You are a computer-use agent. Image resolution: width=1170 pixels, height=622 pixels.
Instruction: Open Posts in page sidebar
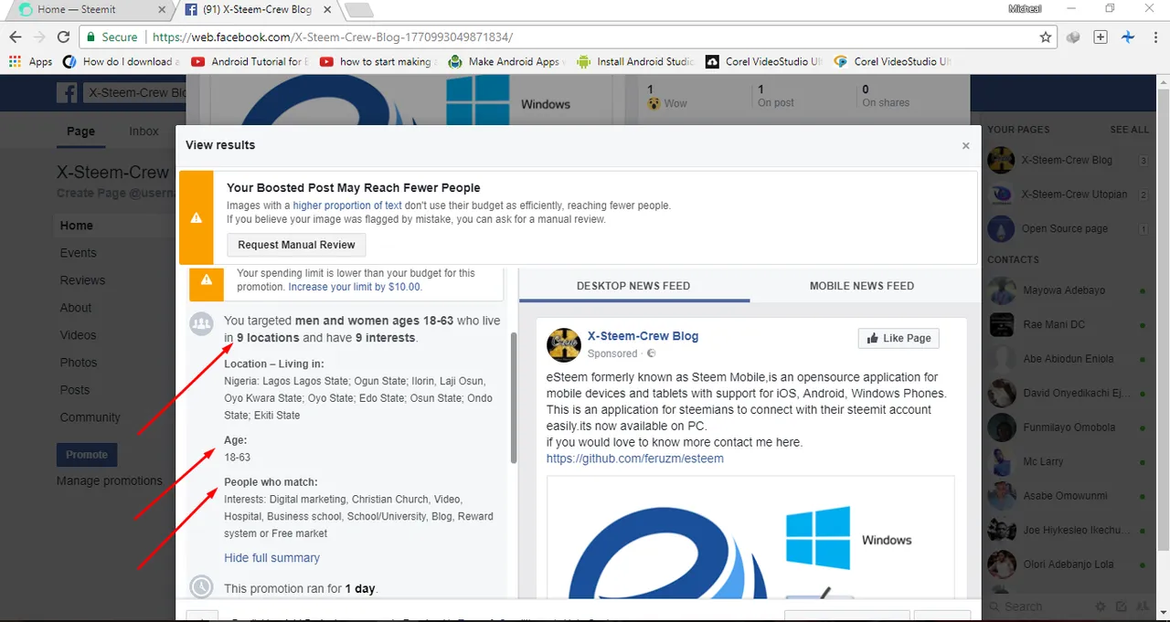[x=75, y=390]
